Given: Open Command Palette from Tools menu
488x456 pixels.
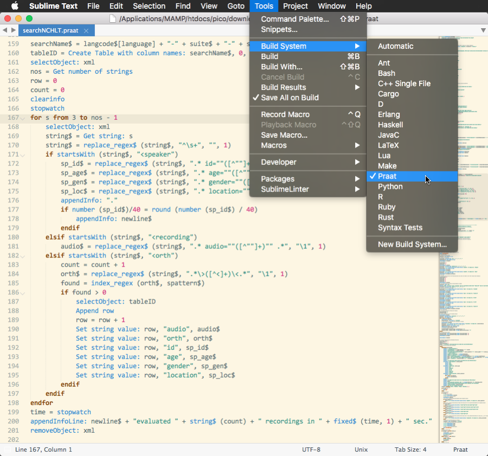Looking at the screenshot, I should point(308,19).
